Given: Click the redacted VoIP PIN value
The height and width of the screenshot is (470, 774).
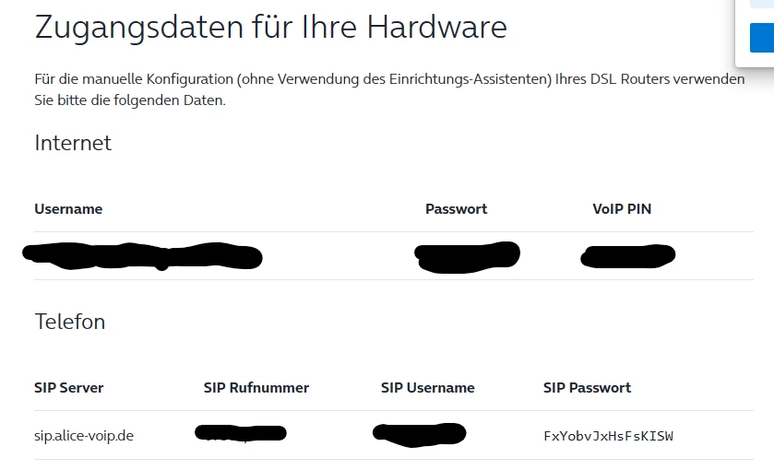Looking at the screenshot, I should point(628,256).
